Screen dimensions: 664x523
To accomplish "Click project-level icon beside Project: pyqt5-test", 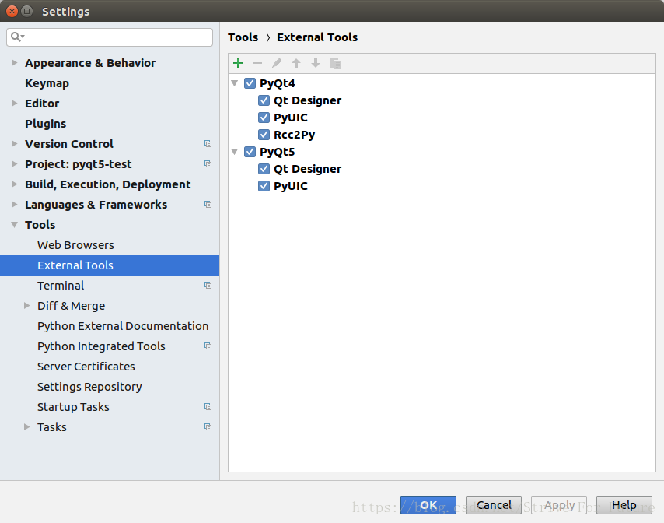I will tap(208, 164).
